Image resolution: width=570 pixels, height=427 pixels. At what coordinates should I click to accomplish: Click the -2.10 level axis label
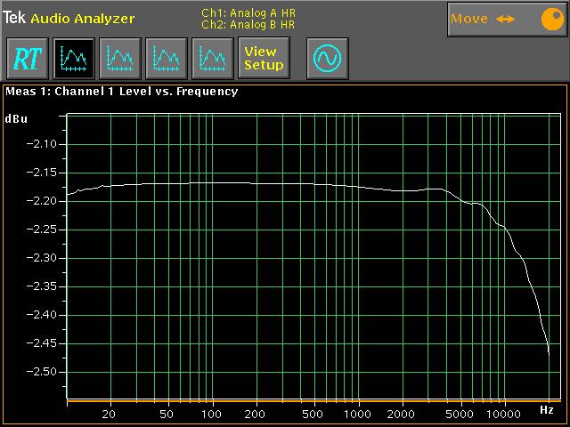41,144
